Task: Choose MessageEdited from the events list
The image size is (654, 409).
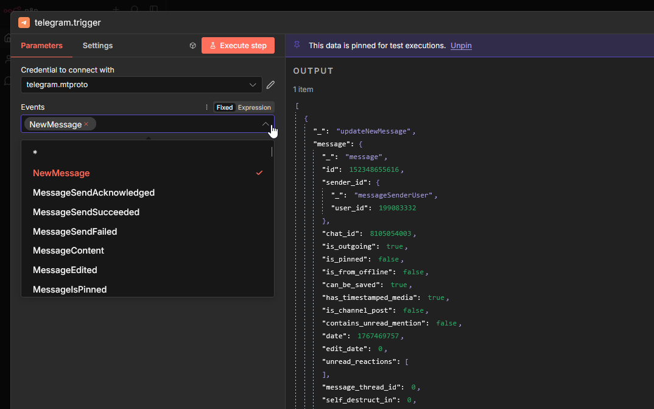Action: pos(65,270)
